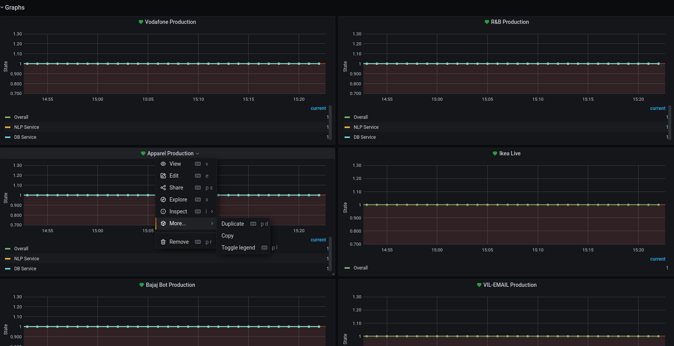The height and width of the screenshot is (346, 674).
Task: Click the cube icon beside More...
Action: tap(163, 223)
